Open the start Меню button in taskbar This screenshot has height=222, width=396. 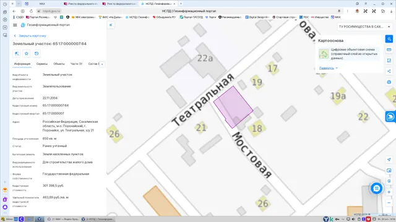point(7,220)
